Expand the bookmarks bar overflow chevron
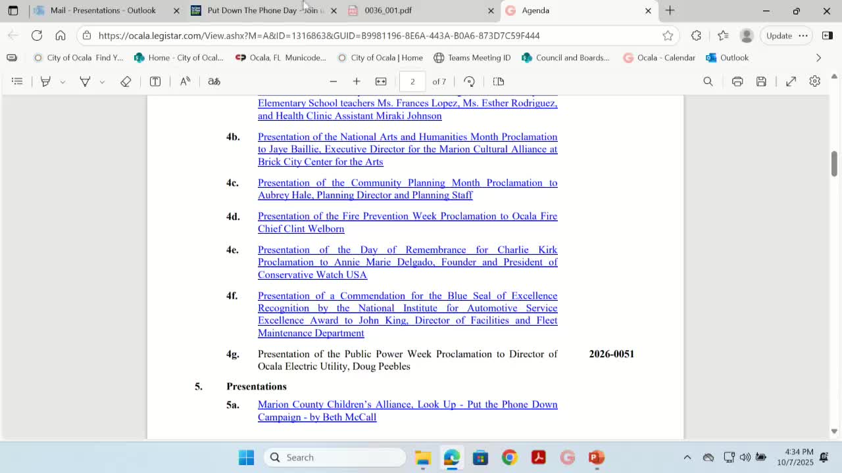842x473 pixels. [818, 58]
